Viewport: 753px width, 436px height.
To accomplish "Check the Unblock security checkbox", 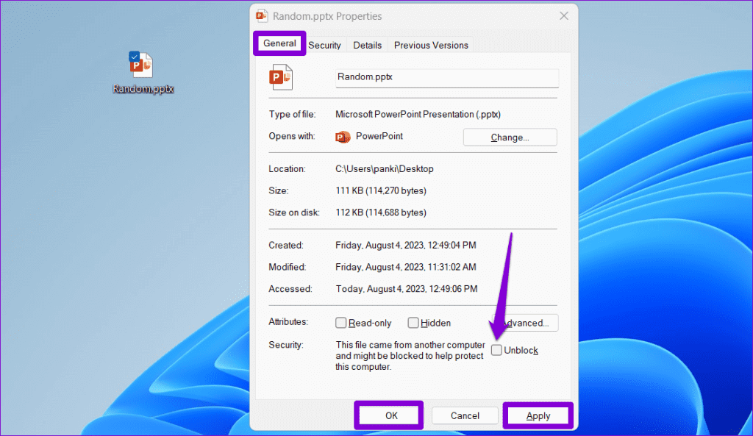I will pyautogui.click(x=496, y=350).
